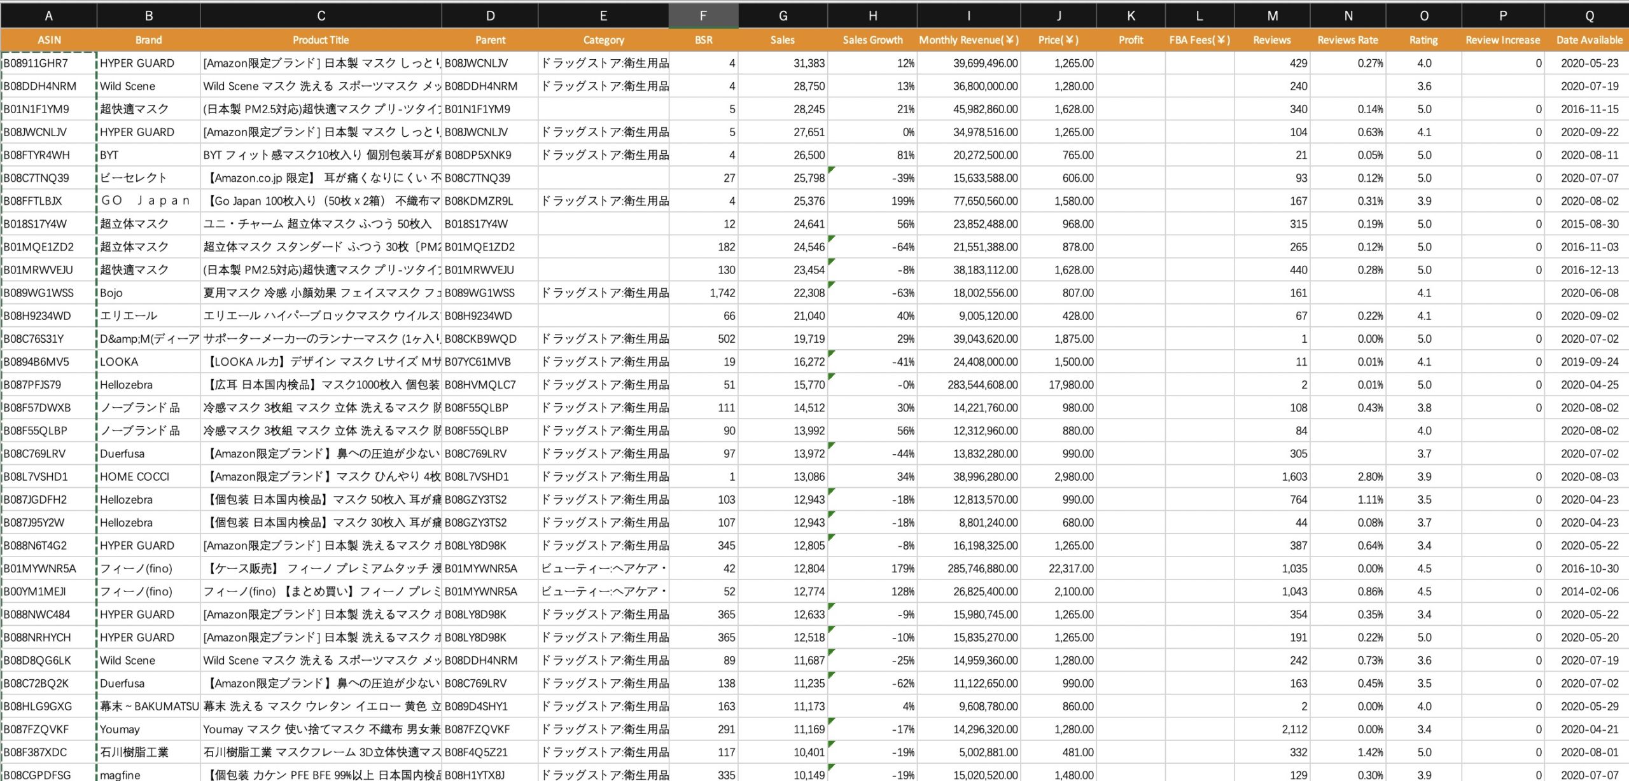Select column A header
The image size is (1629, 781).
coord(48,16)
